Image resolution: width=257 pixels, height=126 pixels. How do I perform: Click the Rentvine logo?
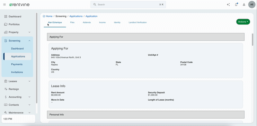coord(19,4)
